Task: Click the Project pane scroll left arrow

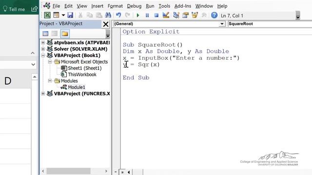Action: tap(43, 171)
